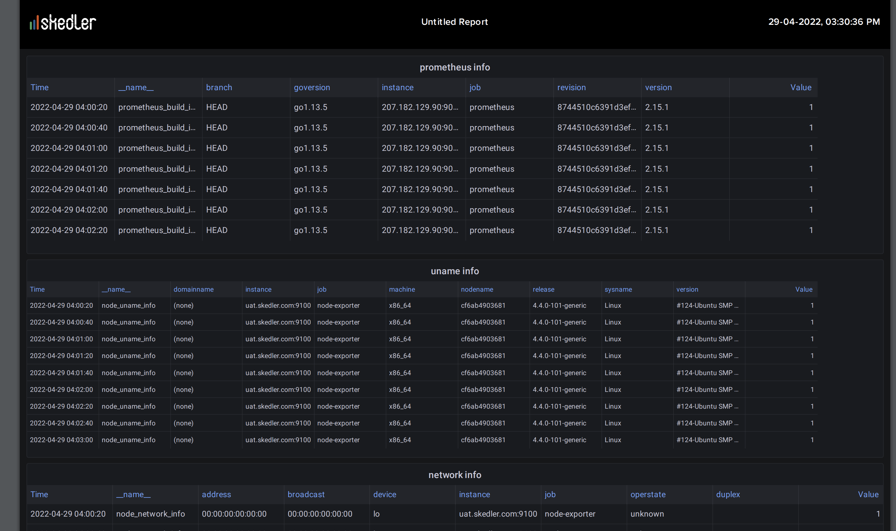Toggle the release column in uname info

pyautogui.click(x=543, y=289)
